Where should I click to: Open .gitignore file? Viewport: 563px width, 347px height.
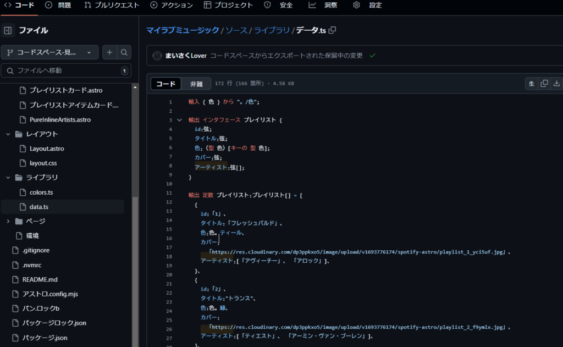tap(36, 250)
